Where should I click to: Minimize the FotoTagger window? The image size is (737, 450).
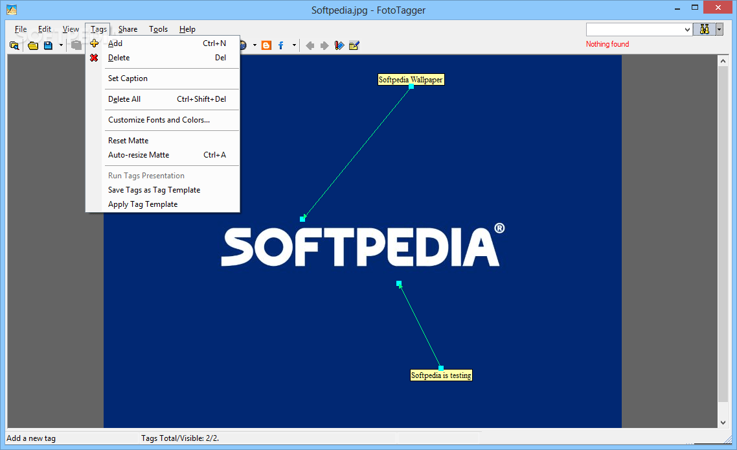677,8
